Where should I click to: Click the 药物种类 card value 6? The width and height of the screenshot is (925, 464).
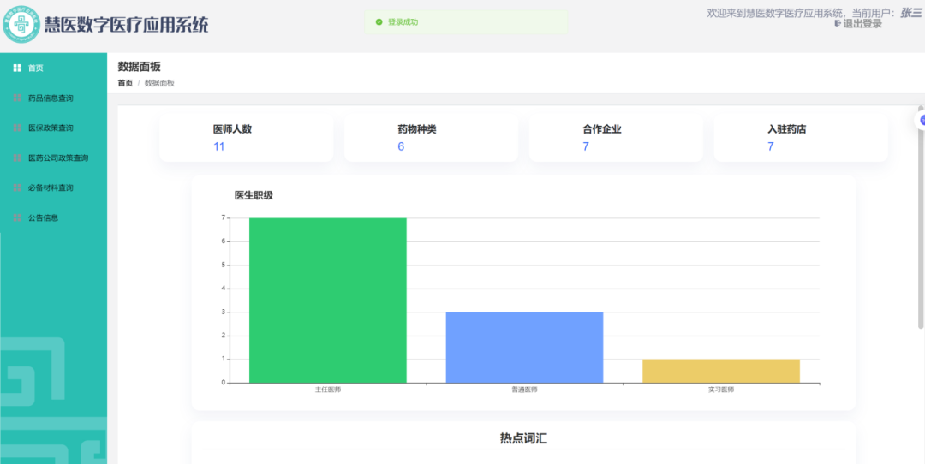(401, 146)
